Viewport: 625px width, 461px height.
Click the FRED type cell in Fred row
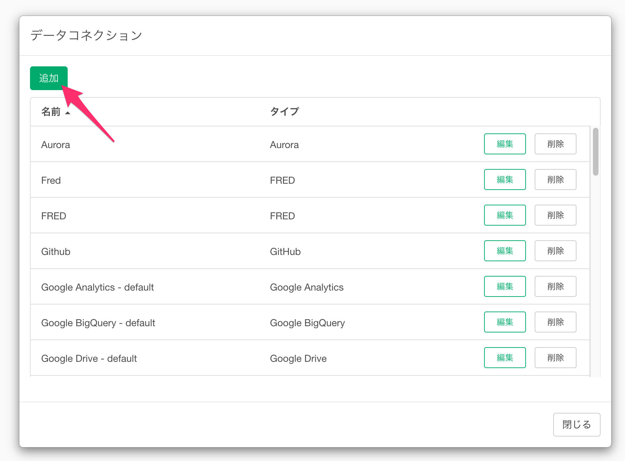(283, 181)
